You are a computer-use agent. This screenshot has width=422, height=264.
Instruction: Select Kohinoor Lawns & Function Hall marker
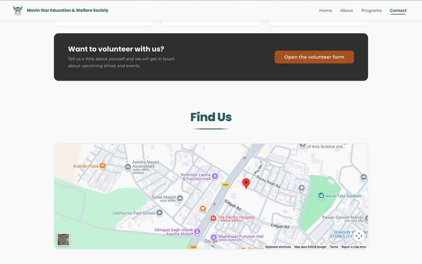tap(215, 176)
